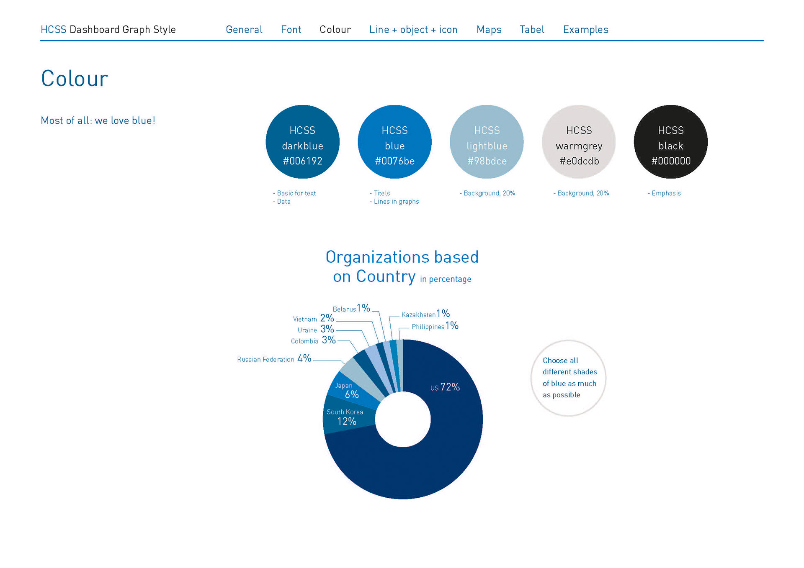Select the HCSS darkblue #006192 swatch

point(302,142)
